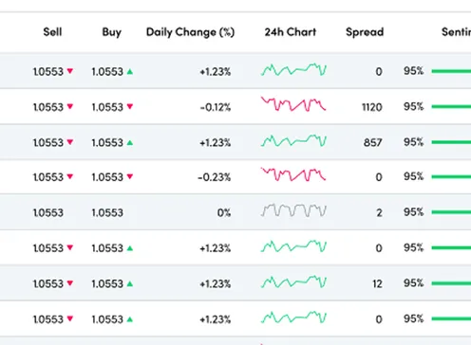Click the red down arrow in first row Sell
Image resolution: width=471 pixels, height=345 pixels.
coord(70,71)
